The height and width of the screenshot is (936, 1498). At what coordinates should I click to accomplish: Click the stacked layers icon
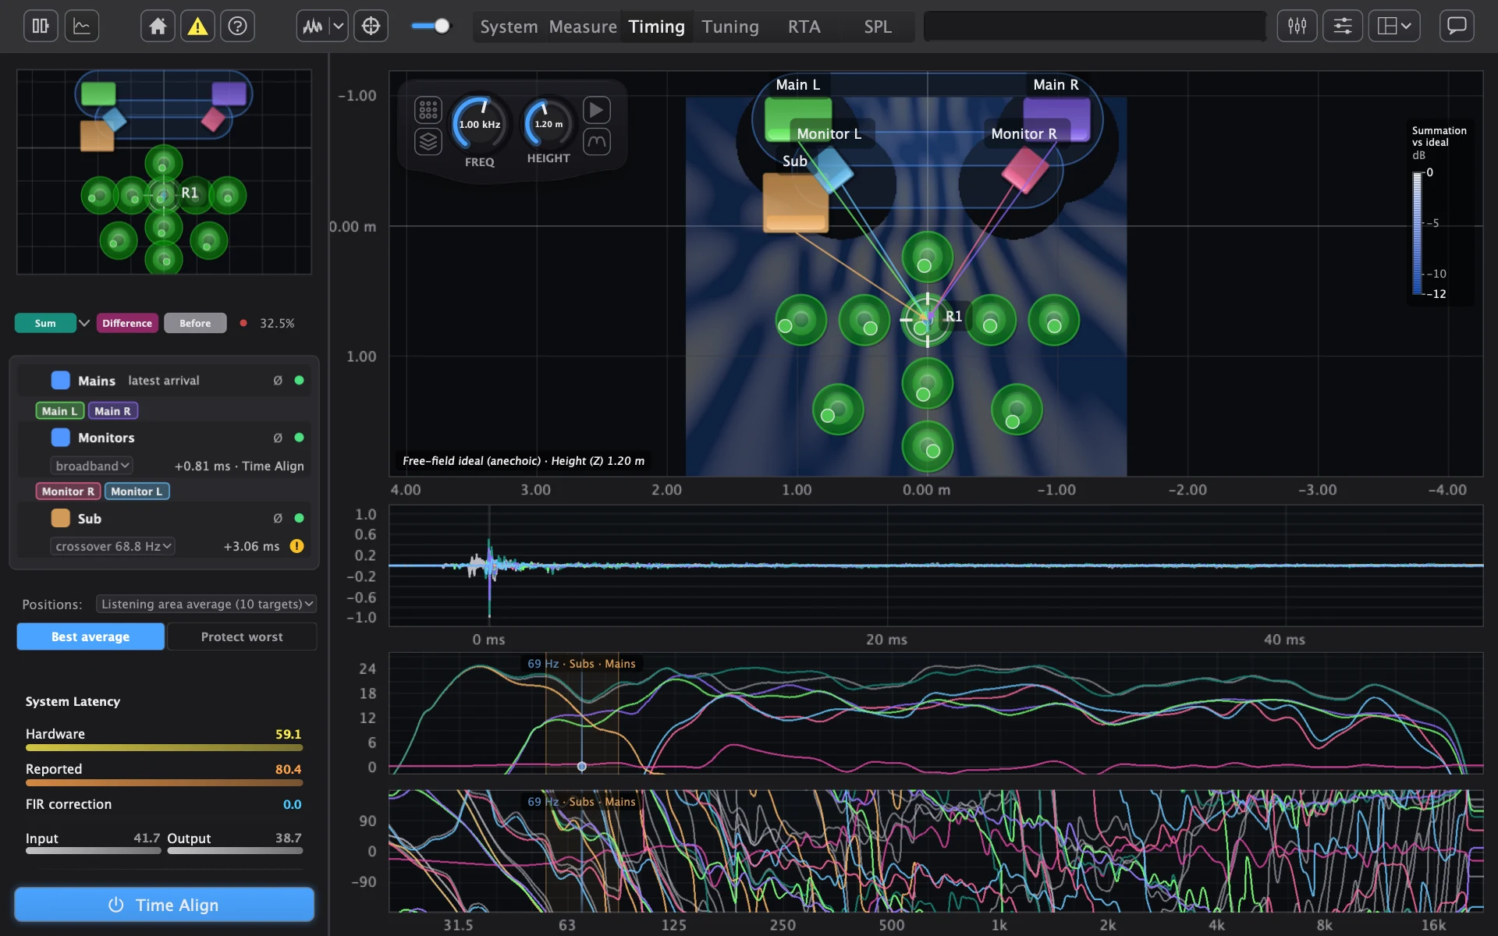tap(428, 142)
